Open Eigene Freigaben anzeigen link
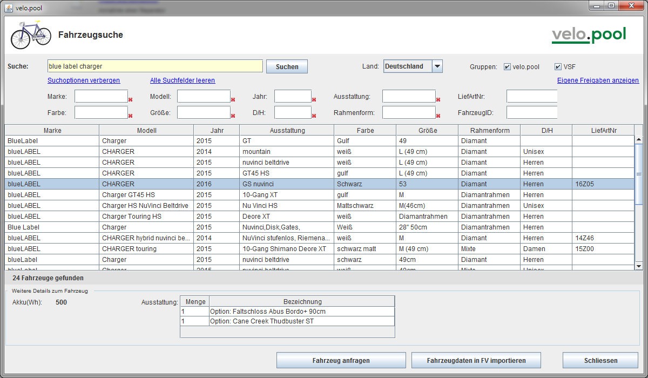The height and width of the screenshot is (378, 648). (x=598, y=80)
